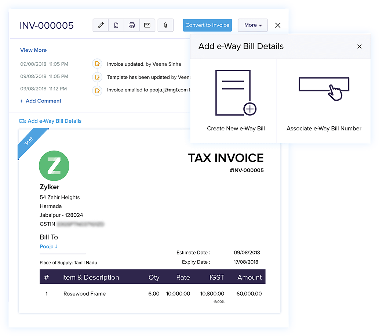
Task: Click the 10,000.00 rate cell
Action: pyautogui.click(x=178, y=294)
